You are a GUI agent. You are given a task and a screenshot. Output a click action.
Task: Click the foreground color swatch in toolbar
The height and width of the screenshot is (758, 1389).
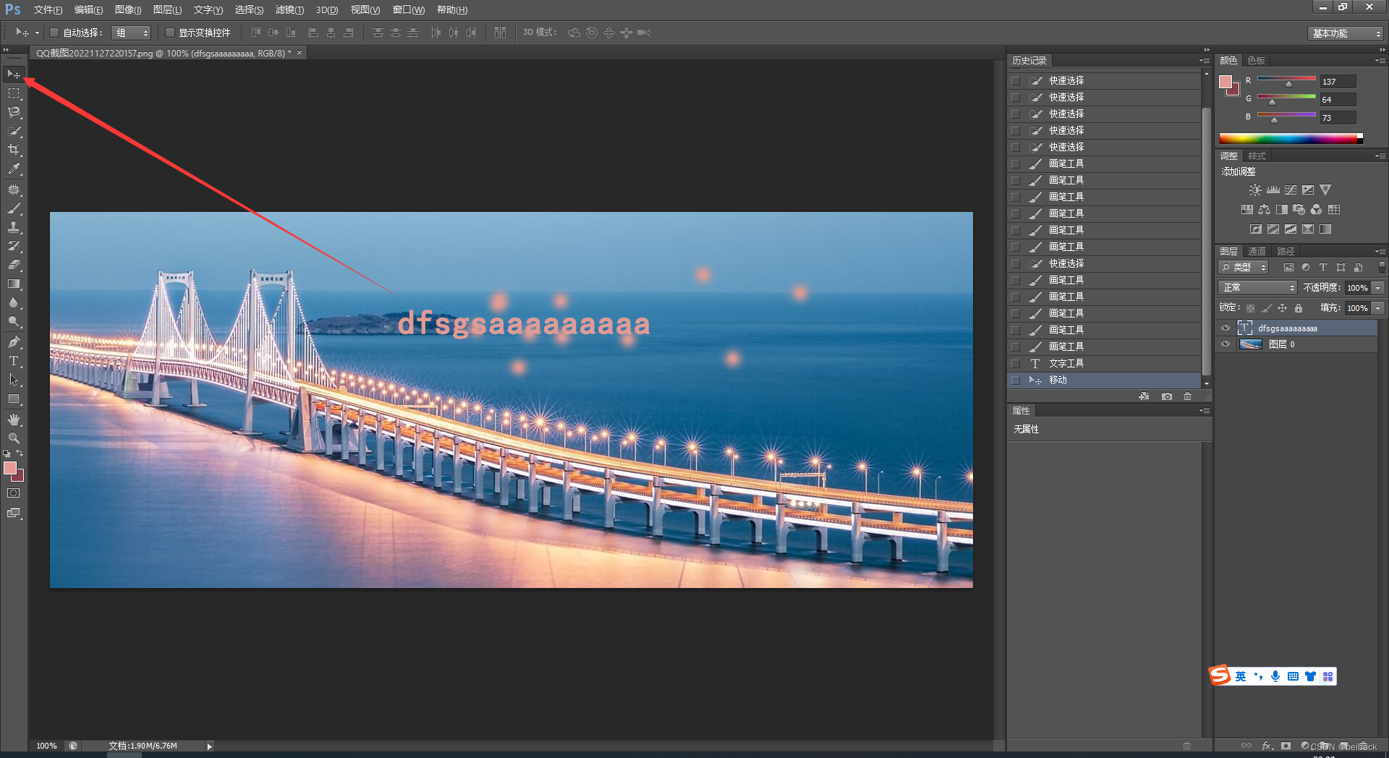point(10,468)
